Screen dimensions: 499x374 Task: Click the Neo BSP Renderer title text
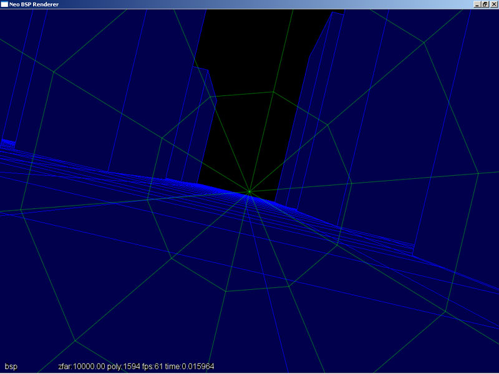point(34,4)
